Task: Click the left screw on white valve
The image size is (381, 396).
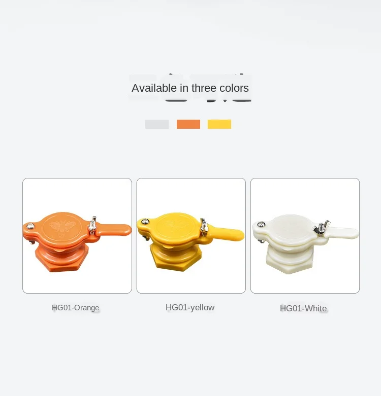Action: [261, 224]
